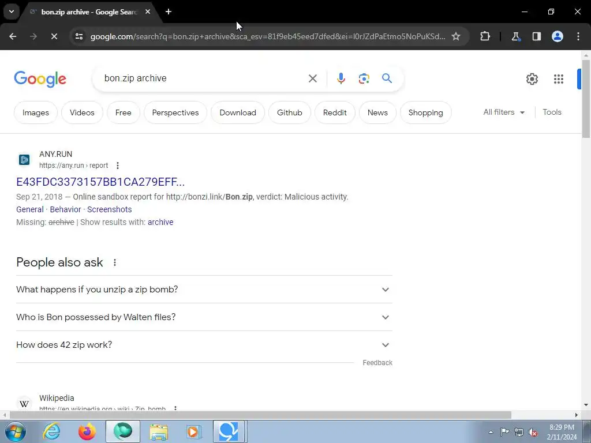The height and width of the screenshot is (443, 591).
Task: Open the General sublink
Action: [x=30, y=209]
